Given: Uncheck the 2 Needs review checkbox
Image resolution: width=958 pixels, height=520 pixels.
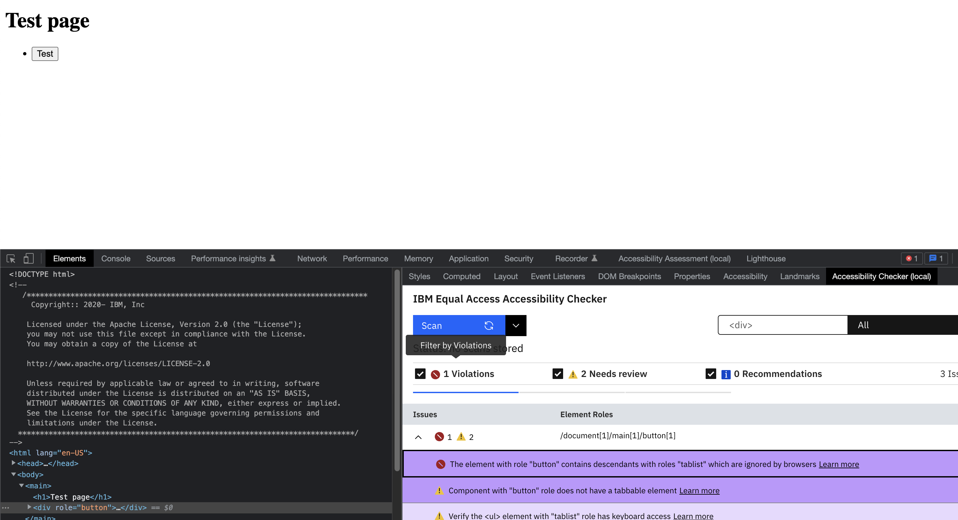Looking at the screenshot, I should tap(557, 374).
